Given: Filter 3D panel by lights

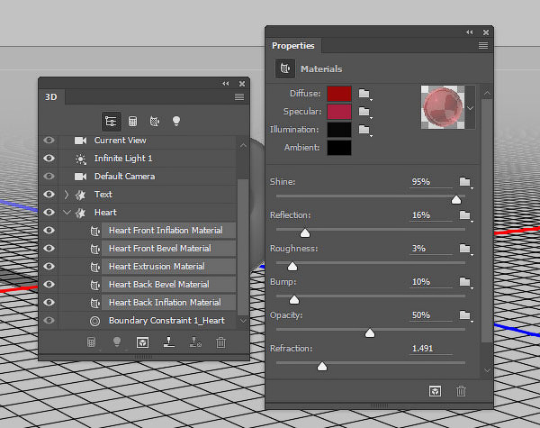Looking at the screenshot, I should 176,122.
